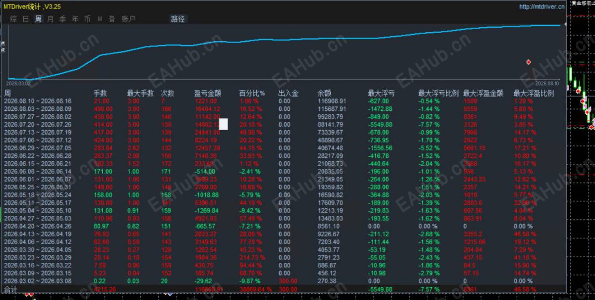This screenshot has height=300, width=595.
Task: Click the 最大浮盈金额 column header
Action: [483, 93]
